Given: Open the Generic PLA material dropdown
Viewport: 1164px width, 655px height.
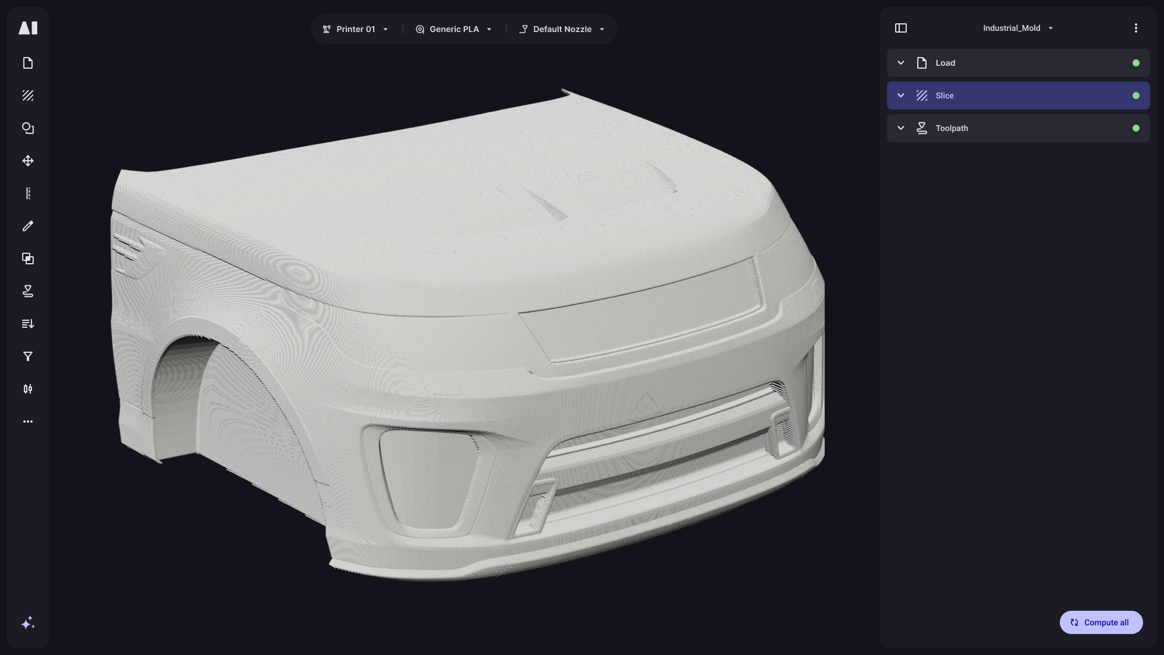Looking at the screenshot, I should pyautogui.click(x=454, y=29).
